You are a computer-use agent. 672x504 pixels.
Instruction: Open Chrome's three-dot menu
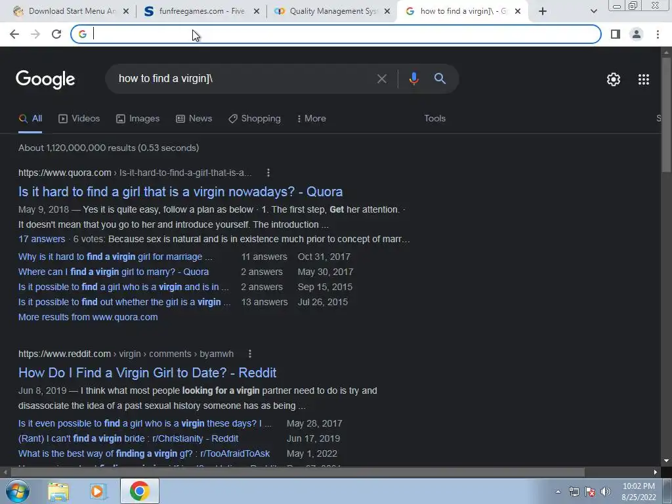658,34
